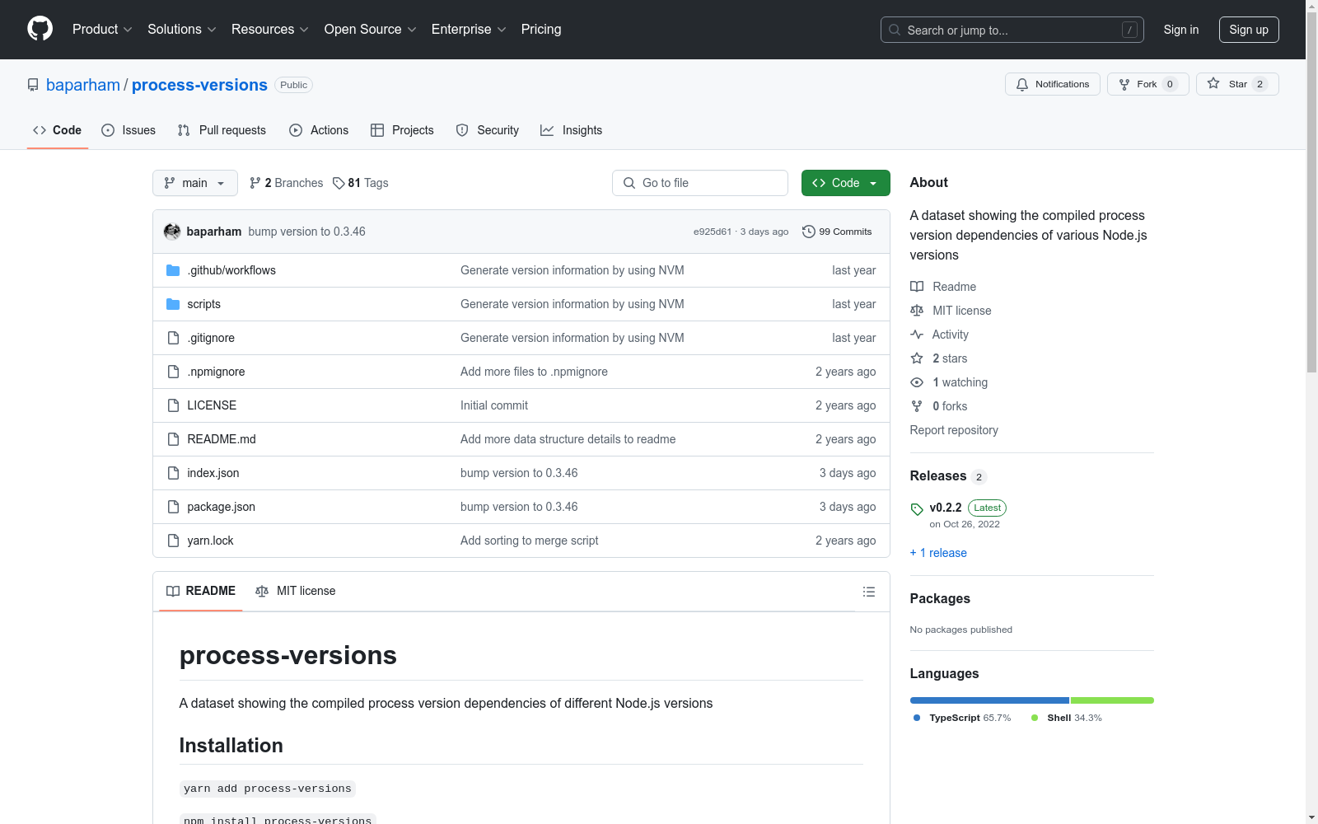Click the LICENSE file icon
Viewport: 1318px width, 824px height.
coord(173,405)
